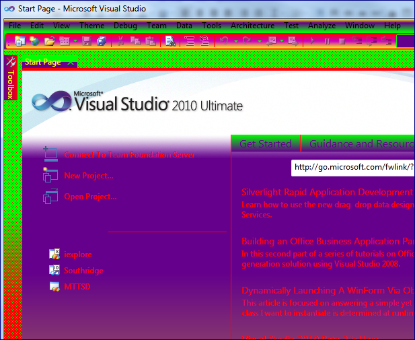Click the Open File folder icon
This screenshot has width=415, height=340.
pos(50,41)
